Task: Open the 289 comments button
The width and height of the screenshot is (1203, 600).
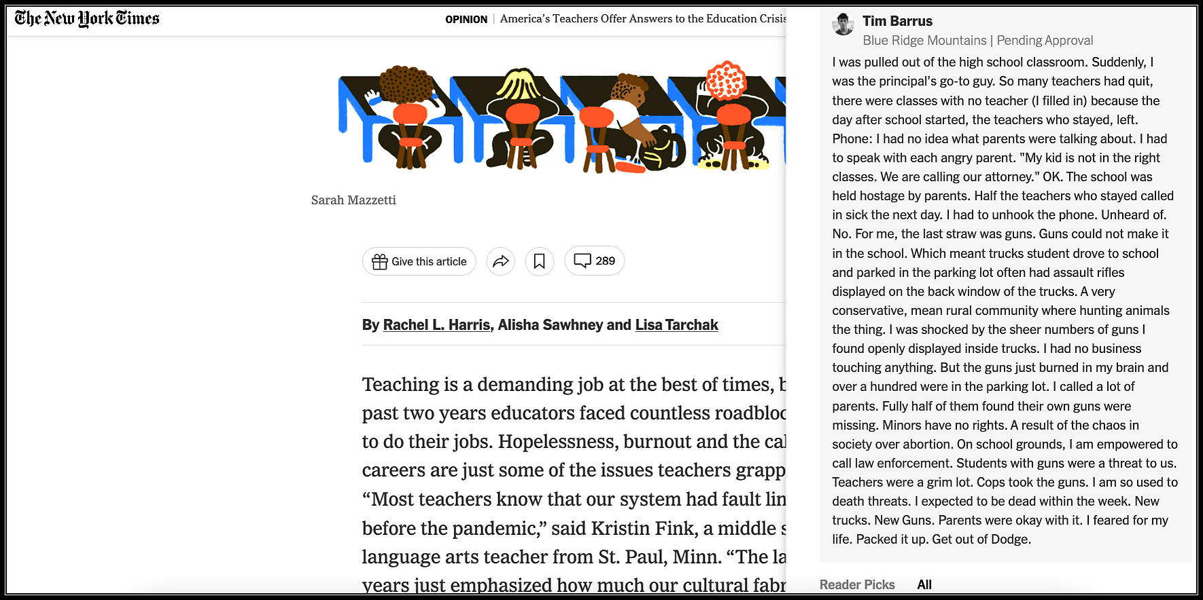Action: point(595,261)
